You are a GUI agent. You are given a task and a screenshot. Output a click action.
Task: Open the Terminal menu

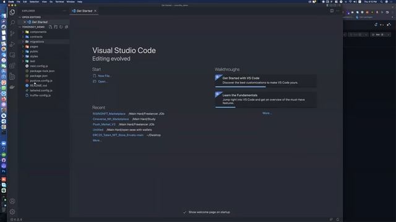pos(59,2)
